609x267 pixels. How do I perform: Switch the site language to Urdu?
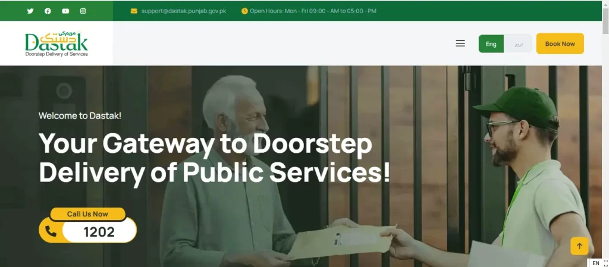pyautogui.click(x=519, y=44)
